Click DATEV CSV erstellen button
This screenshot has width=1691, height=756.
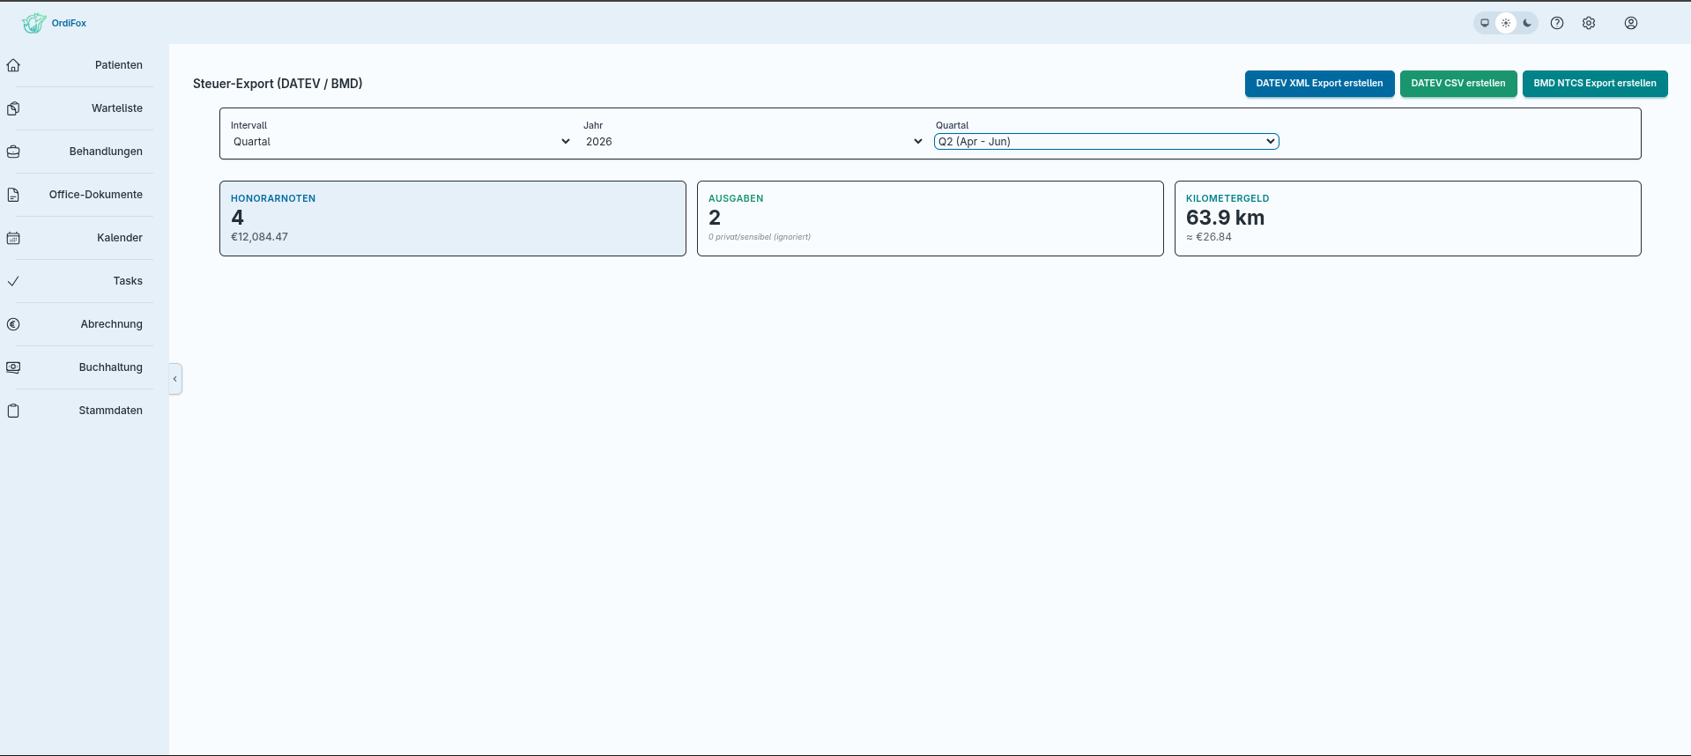[x=1458, y=84]
